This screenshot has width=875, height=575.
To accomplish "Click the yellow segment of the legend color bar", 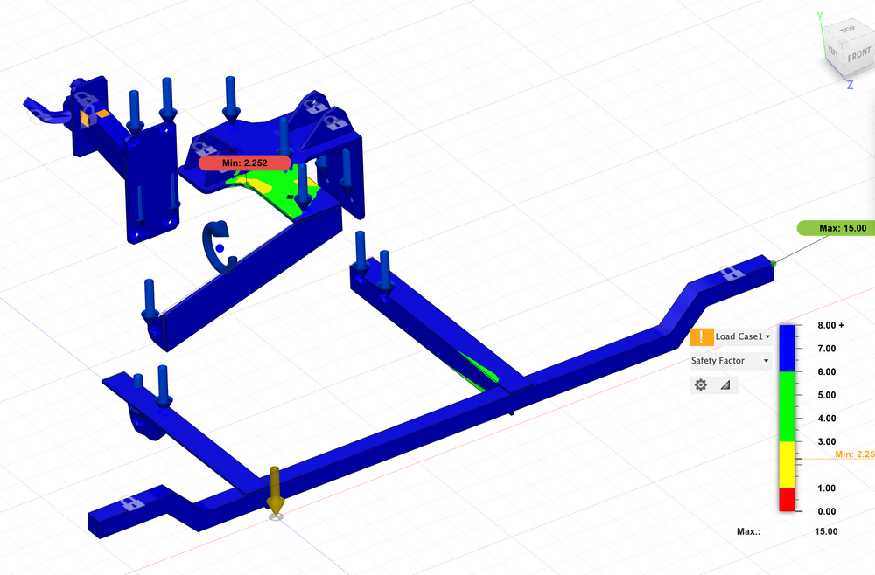I will click(x=787, y=465).
